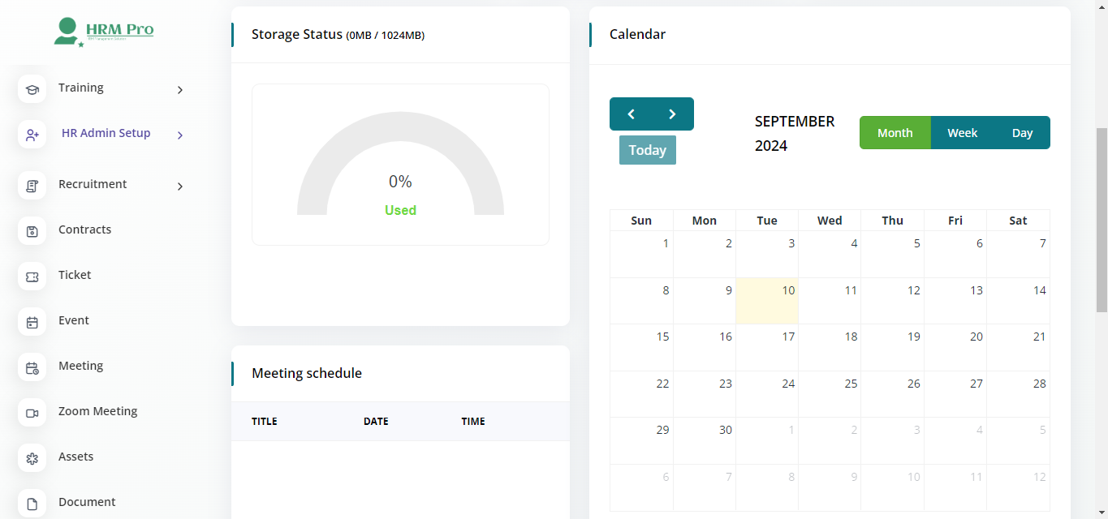Switch calendar to Week view
1108x519 pixels.
[962, 133]
